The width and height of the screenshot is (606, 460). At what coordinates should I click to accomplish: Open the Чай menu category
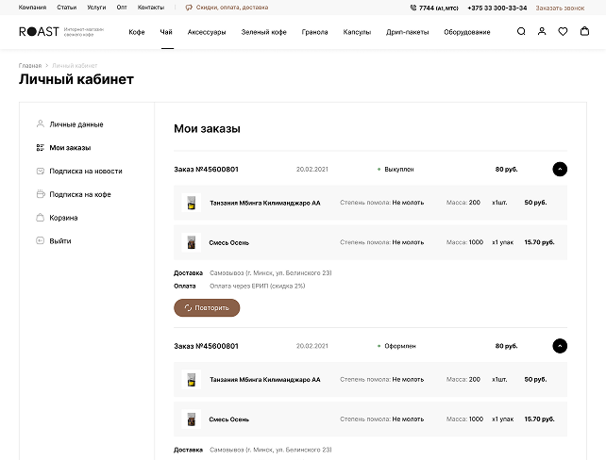point(166,32)
